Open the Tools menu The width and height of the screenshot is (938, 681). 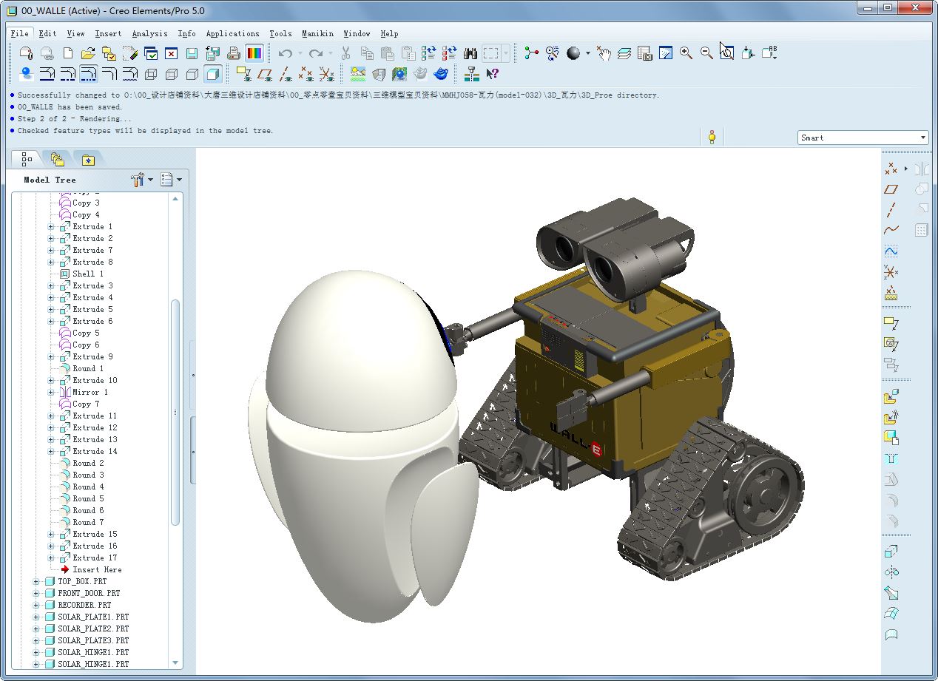[281, 33]
